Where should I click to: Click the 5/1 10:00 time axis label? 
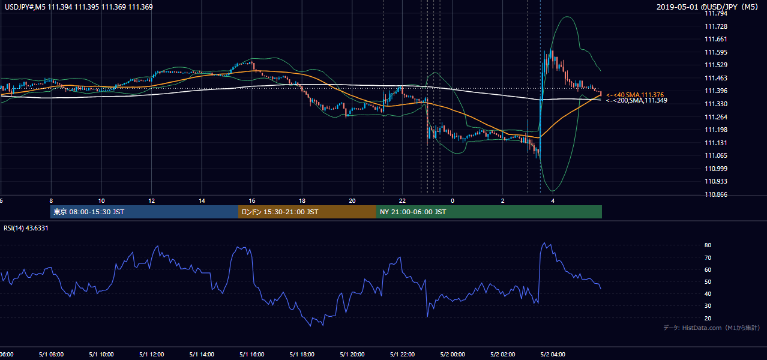click(x=101, y=355)
